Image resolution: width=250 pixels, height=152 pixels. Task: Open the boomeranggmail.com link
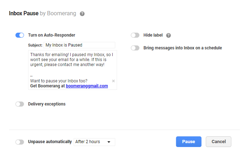click(87, 86)
